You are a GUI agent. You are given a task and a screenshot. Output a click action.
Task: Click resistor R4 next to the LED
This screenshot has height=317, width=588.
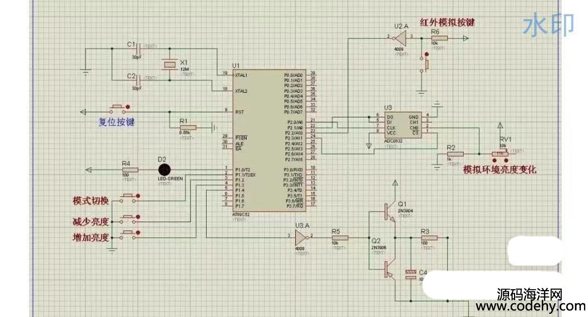coord(127,169)
